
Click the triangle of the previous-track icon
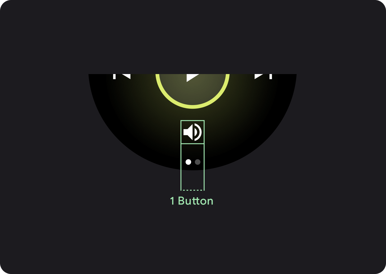click(x=126, y=76)
